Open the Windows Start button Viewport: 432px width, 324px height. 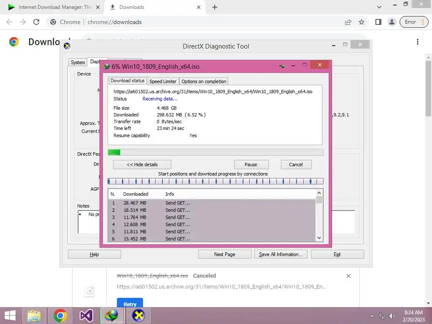pyautogui.click(x=10, y=316)
